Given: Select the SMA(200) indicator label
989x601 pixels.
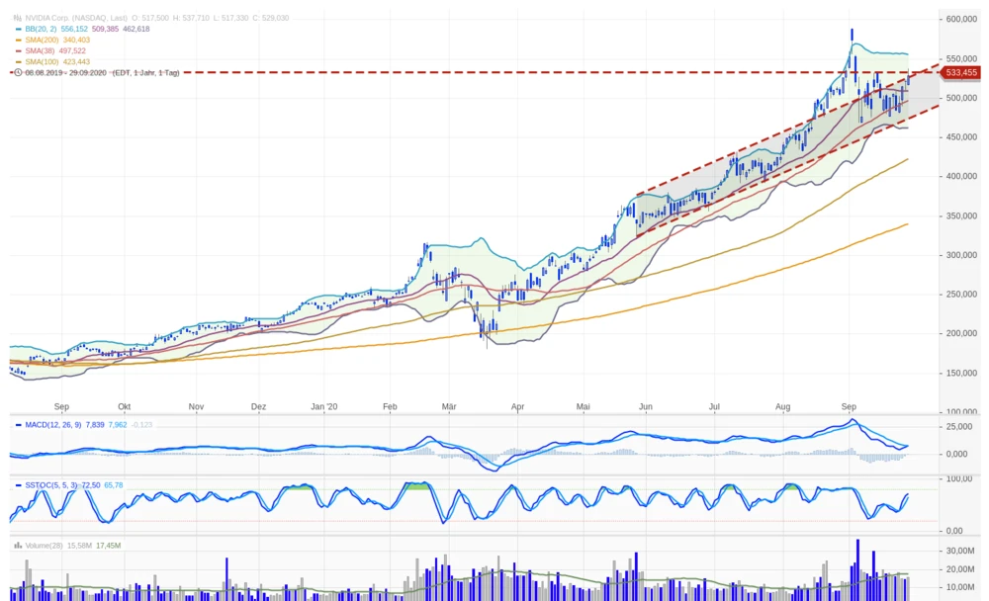Looking at the screenshot, I should click(x=42, y=40).
